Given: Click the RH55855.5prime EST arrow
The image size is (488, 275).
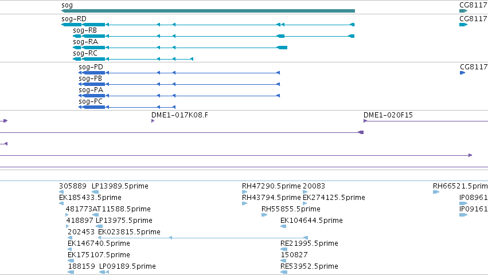Looking at the screenshot, I should tap(264, 215).
